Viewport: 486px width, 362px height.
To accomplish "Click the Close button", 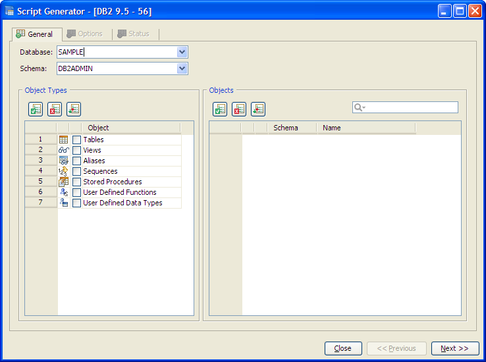I will pos(343,348).
